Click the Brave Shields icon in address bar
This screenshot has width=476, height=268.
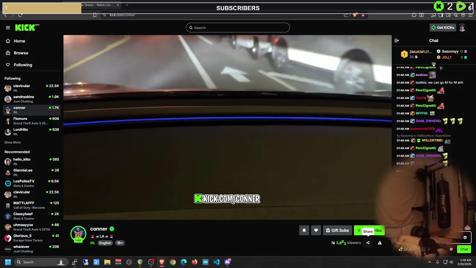coord(354,15)
